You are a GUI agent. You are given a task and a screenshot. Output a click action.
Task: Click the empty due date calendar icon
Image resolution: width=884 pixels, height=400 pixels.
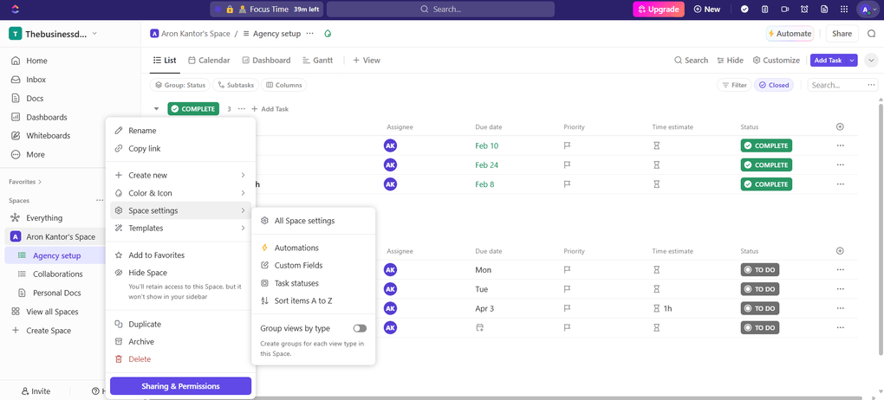click(480, 327)
